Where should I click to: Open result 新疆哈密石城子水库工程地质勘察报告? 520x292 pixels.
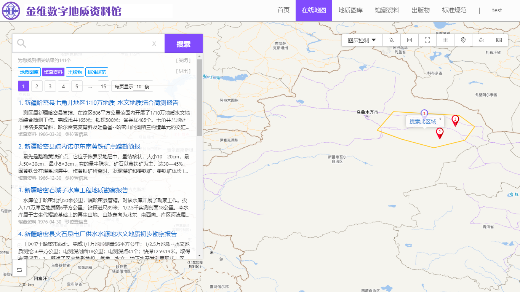point(73,190)
